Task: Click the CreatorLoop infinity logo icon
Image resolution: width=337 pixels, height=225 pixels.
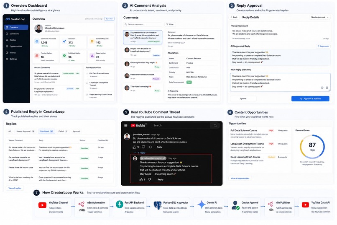Action: tap(8, 19)
